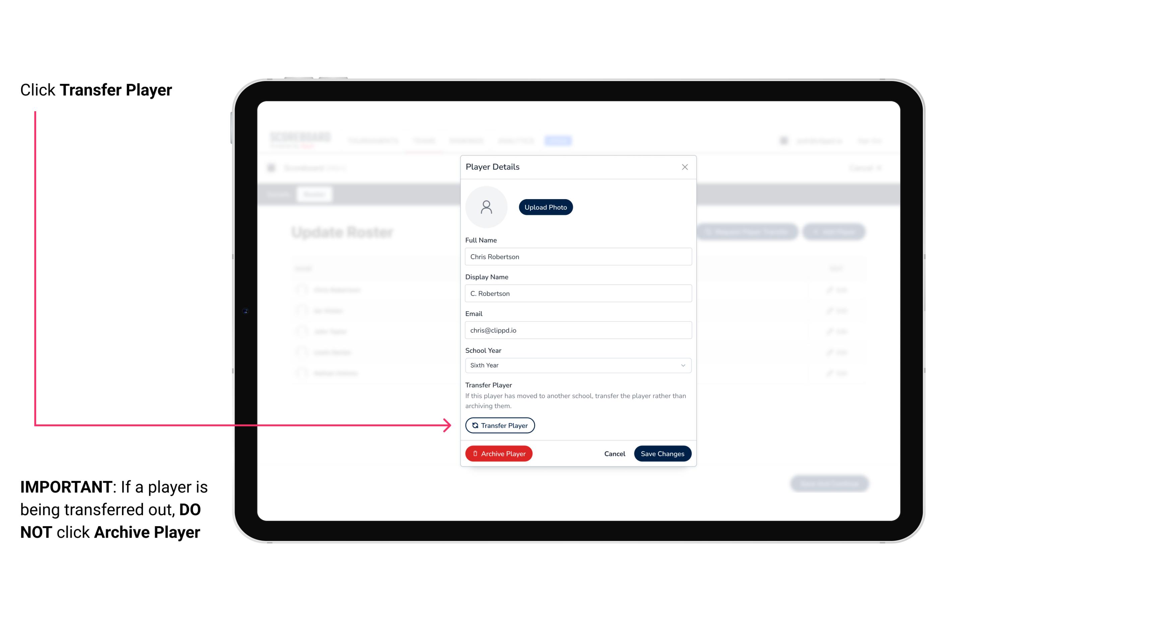
Task: Select Sixth Year from school year dropdown
Action: point(577,365)
